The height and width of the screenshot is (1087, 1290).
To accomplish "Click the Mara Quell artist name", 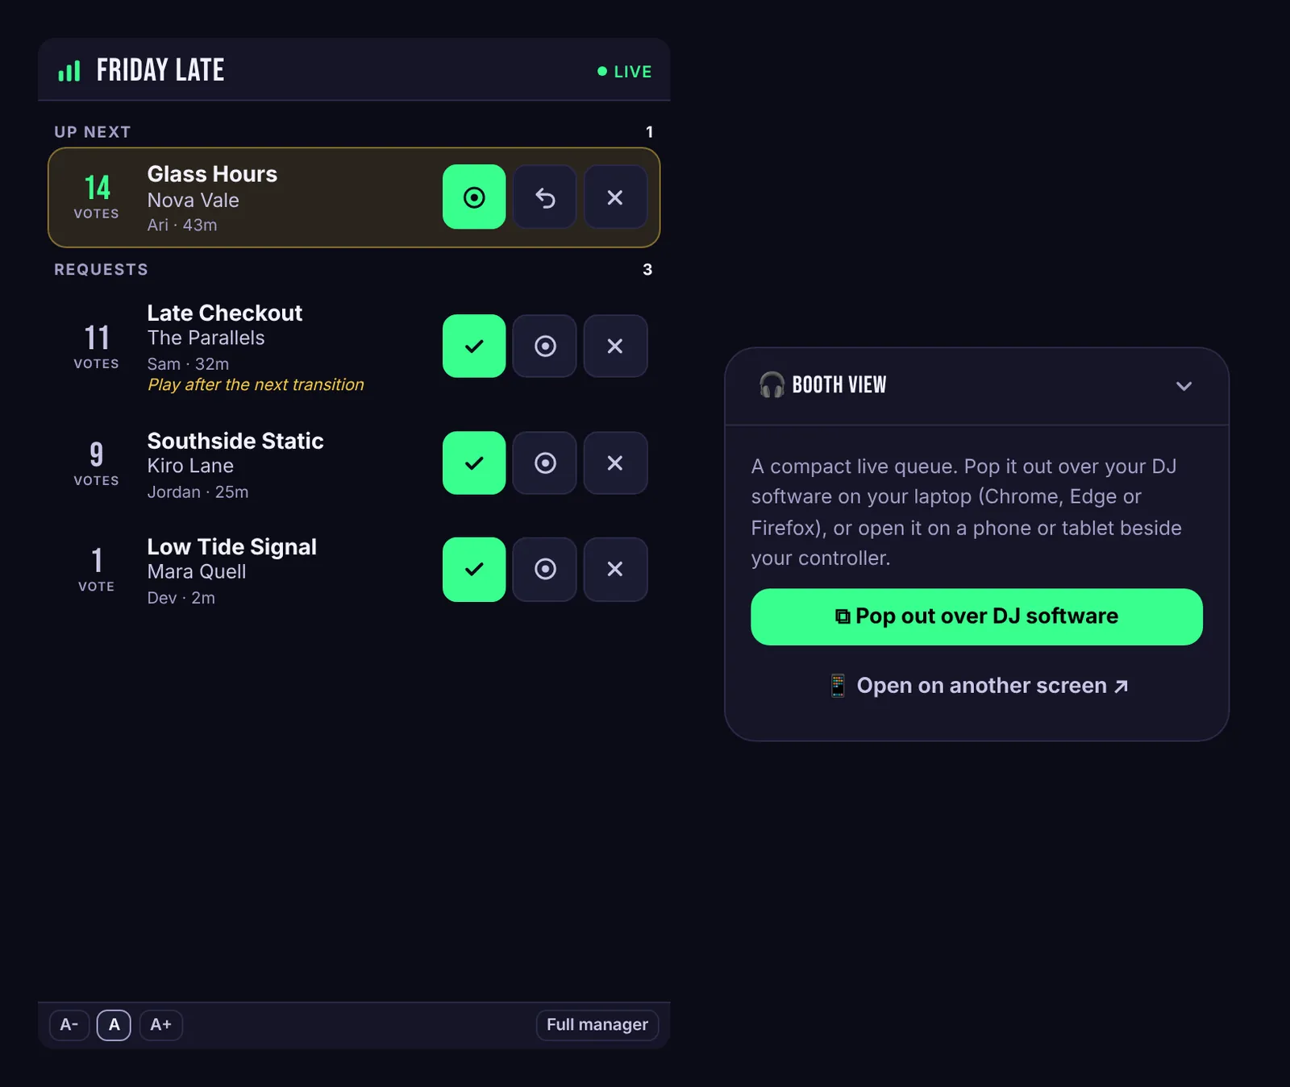I will [197, 572].
